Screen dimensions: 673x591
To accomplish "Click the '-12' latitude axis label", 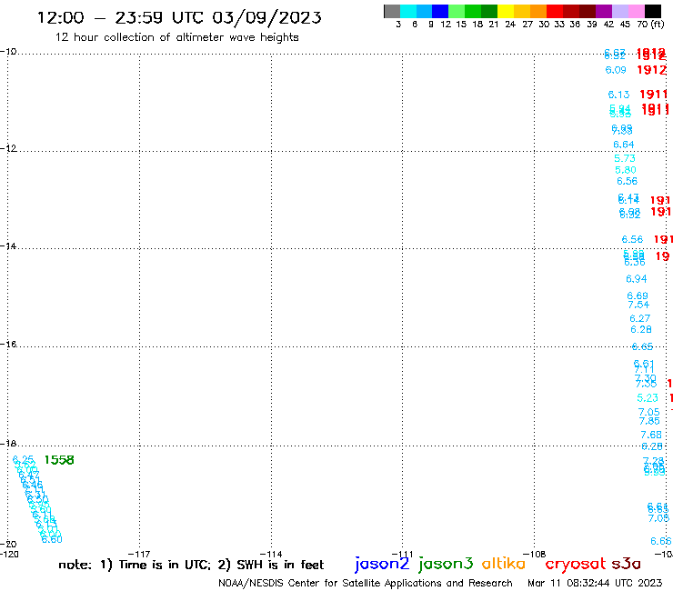I will click(7, 148).
